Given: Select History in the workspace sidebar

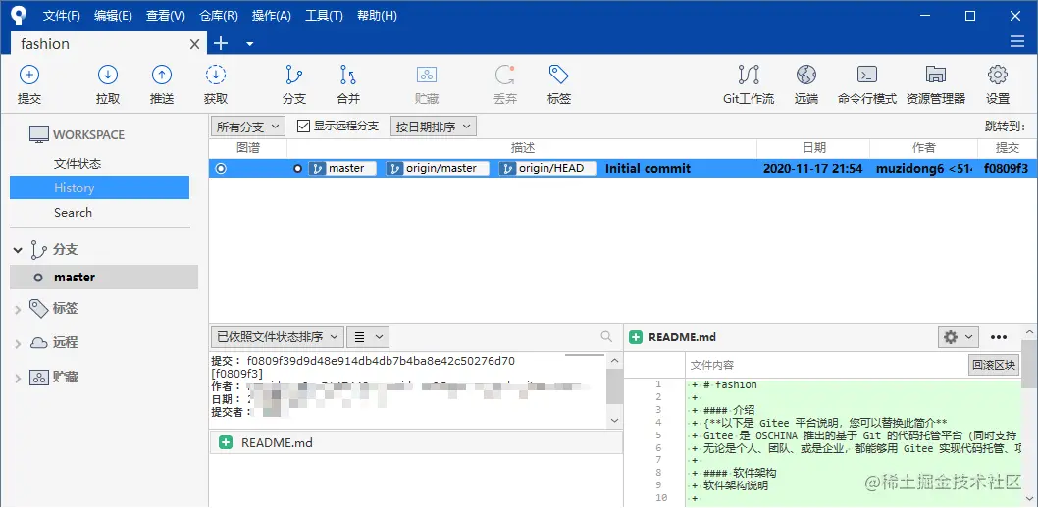Looking at the screenshot, I should pos(99,188).
